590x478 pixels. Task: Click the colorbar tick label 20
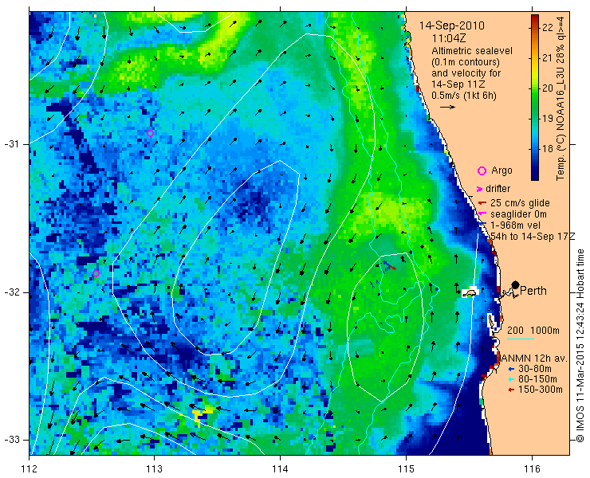pos(548,88)
